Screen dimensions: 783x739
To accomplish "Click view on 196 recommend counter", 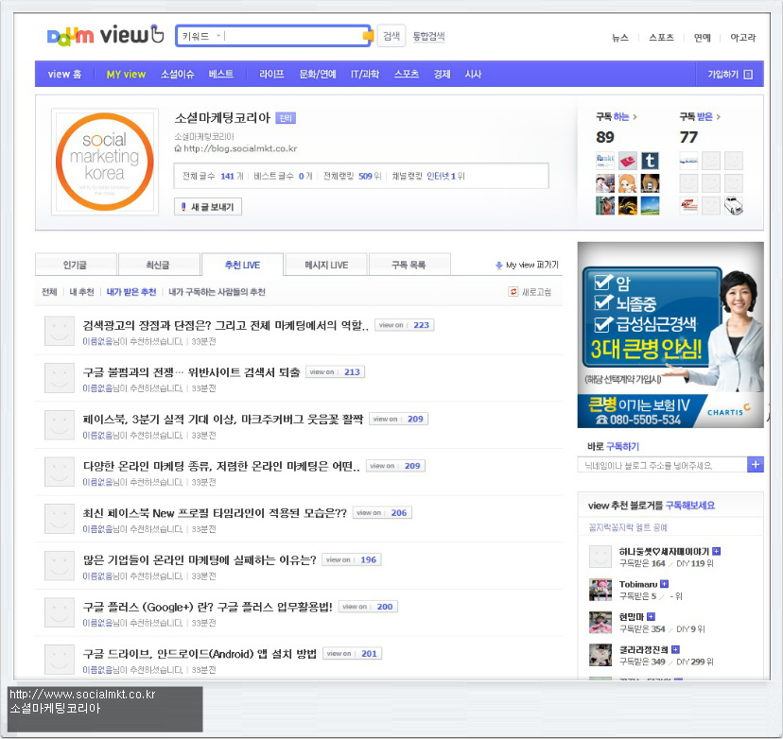I will (352, 559).
